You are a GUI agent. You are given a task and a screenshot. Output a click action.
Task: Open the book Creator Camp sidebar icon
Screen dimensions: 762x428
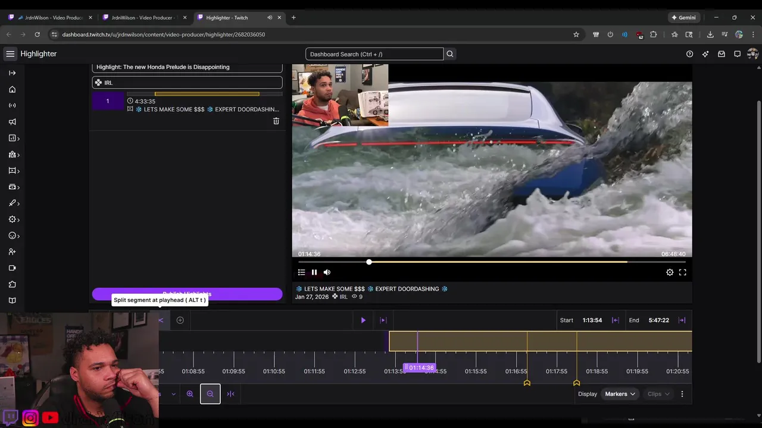coord(12,301)
